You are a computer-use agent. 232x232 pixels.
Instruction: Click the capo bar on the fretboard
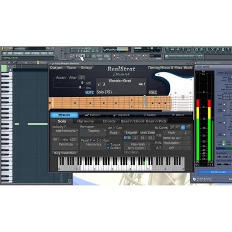pos(144,101)
